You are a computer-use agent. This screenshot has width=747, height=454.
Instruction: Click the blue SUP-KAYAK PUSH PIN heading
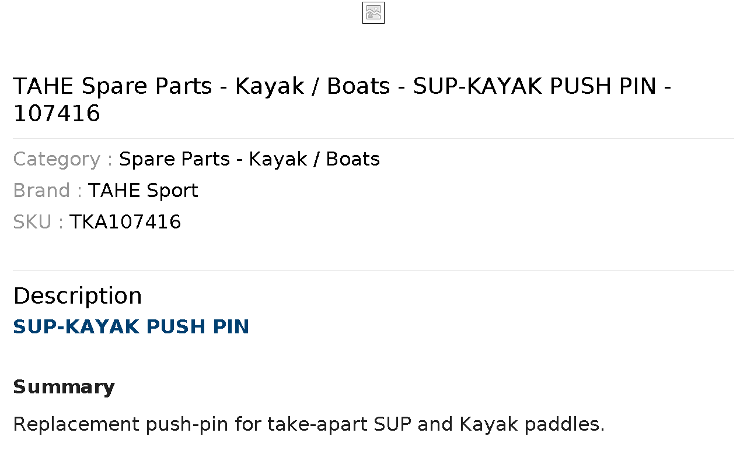click(131, 327)
